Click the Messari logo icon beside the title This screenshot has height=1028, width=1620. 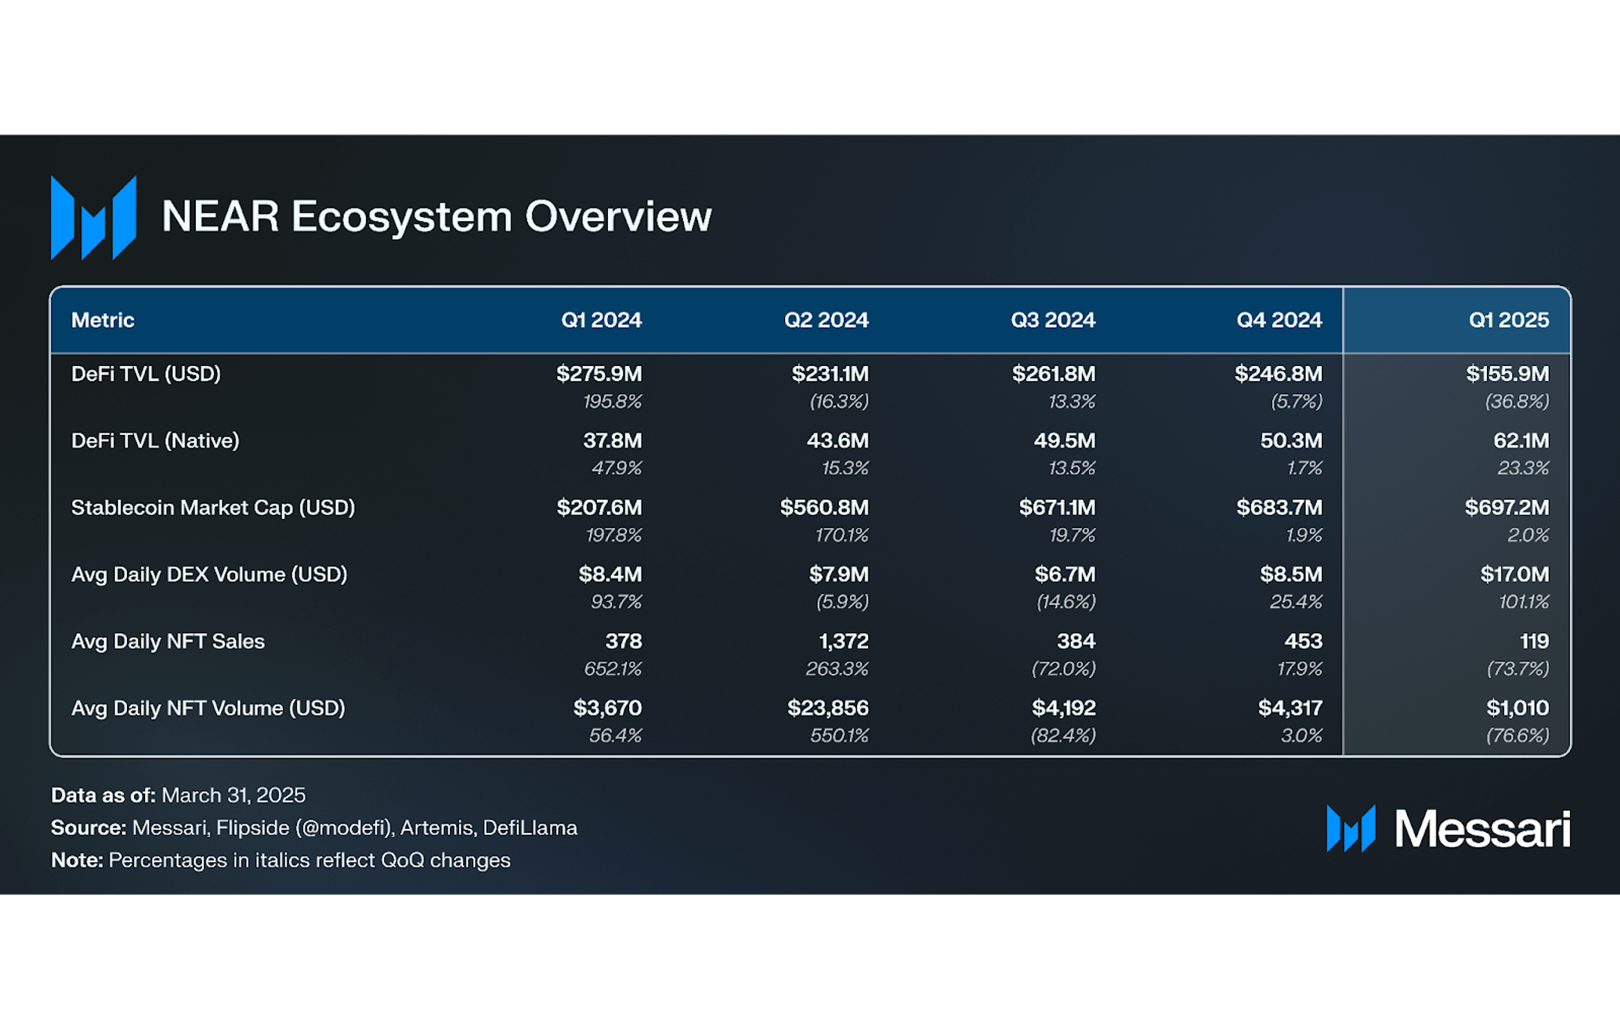pyautogui.click(x=94, y=218)
